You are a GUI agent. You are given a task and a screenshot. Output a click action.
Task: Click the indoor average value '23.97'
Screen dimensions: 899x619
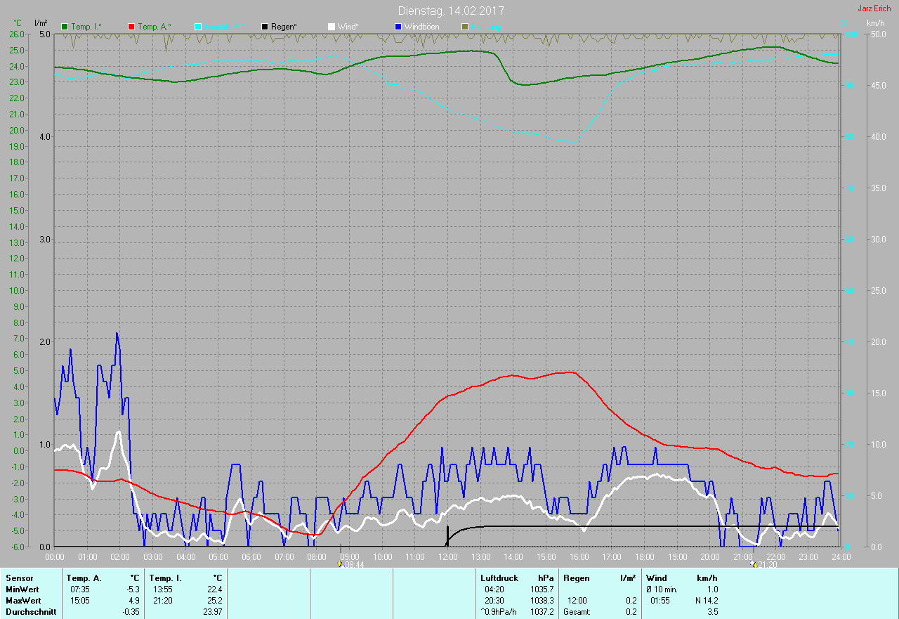[x=212, y=612]
